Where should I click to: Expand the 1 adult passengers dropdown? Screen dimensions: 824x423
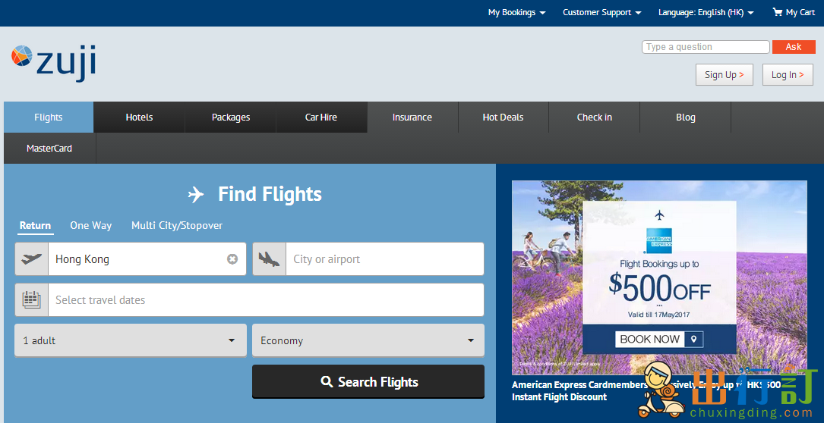coord(131,340)
